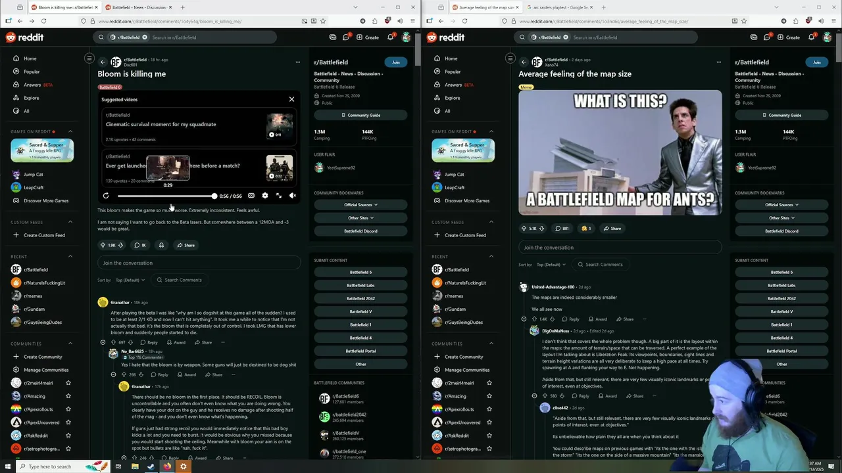Enter fullscreen on the video player
Viewport: 842px width, 473px height.
[x=279, y=196]
